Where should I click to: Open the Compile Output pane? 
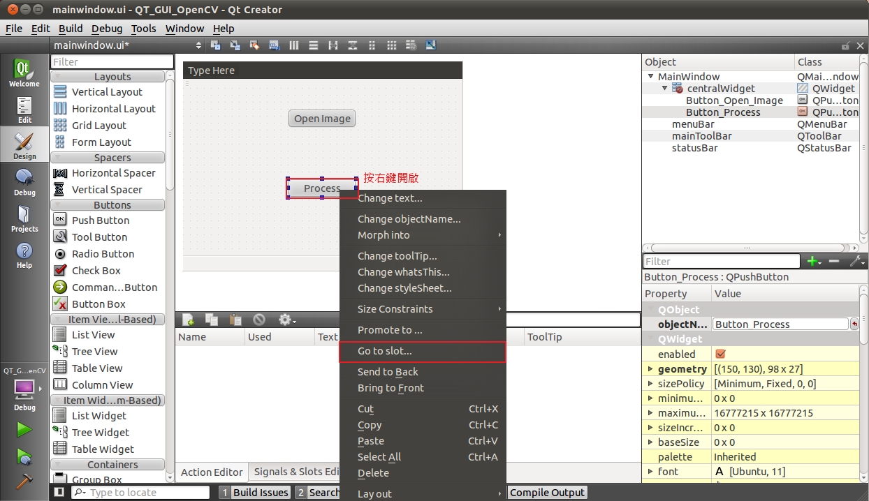[547, 493]
